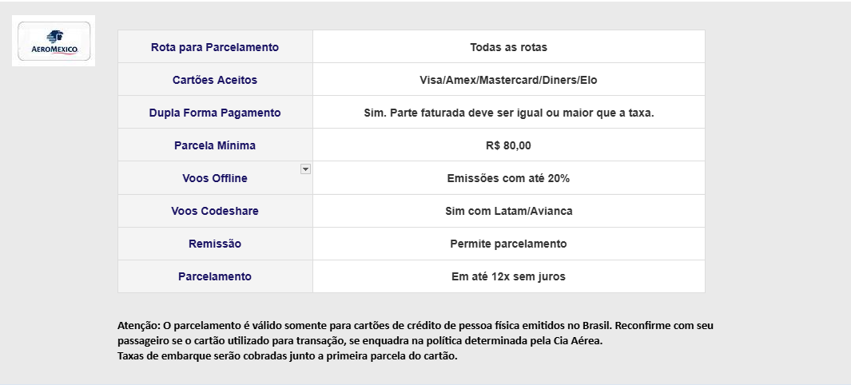The width and height of the screenshot is (851, 385).
Task: Select the Dupla Forma Pagamento label
Action: pos(215,113)
